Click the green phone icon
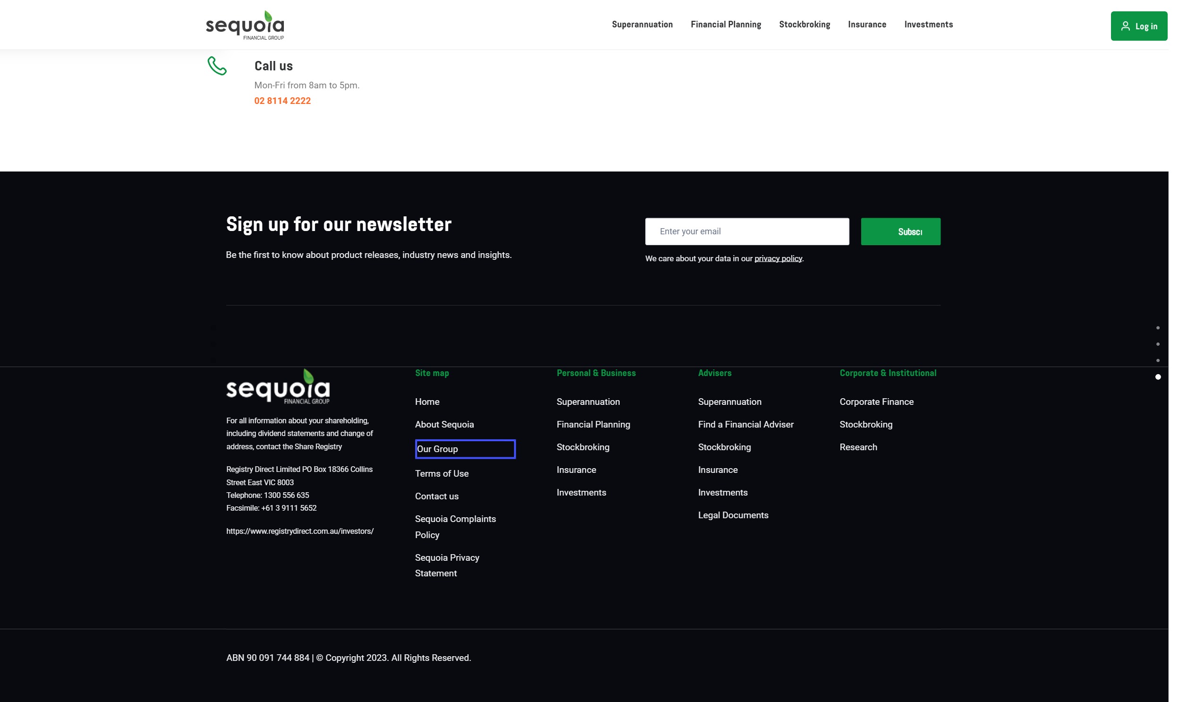This screenshot has width=1179, height=702. pyautogui.click(x=217, y=66)
